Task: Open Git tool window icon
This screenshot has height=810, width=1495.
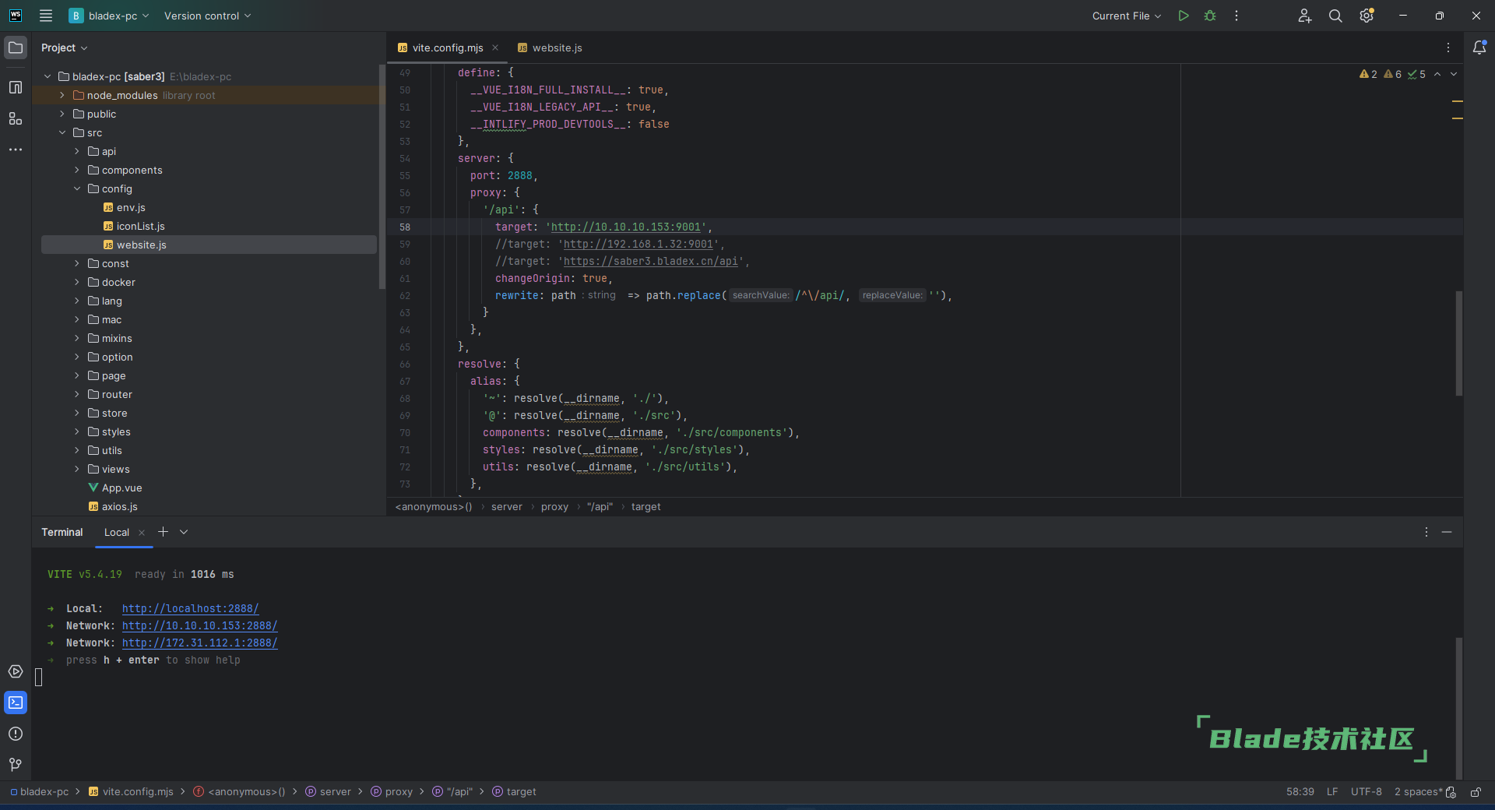Action: tap(16, 765)
